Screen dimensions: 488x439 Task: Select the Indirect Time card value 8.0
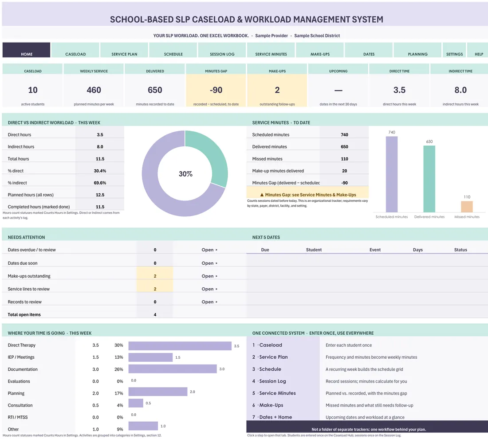point(460,90)
